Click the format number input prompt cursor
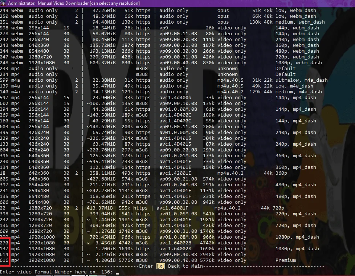355x276 pixels. 117,273
